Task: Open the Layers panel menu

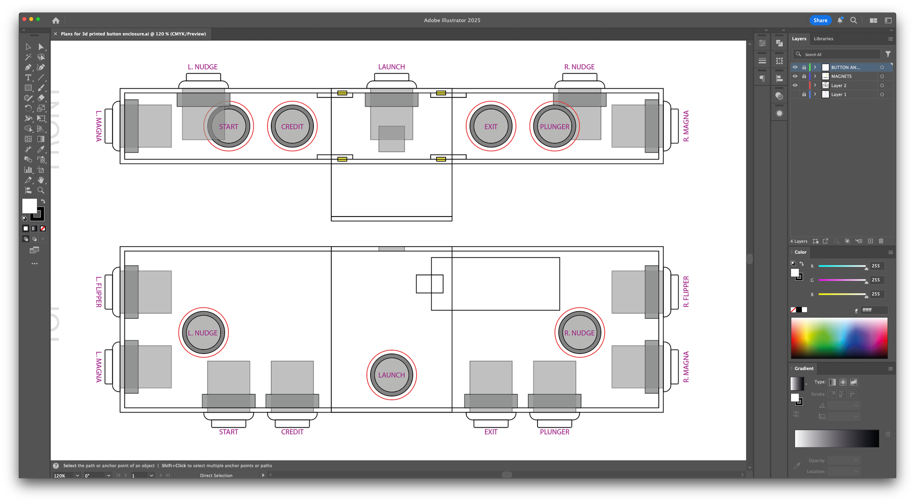Action: point(890,39)
